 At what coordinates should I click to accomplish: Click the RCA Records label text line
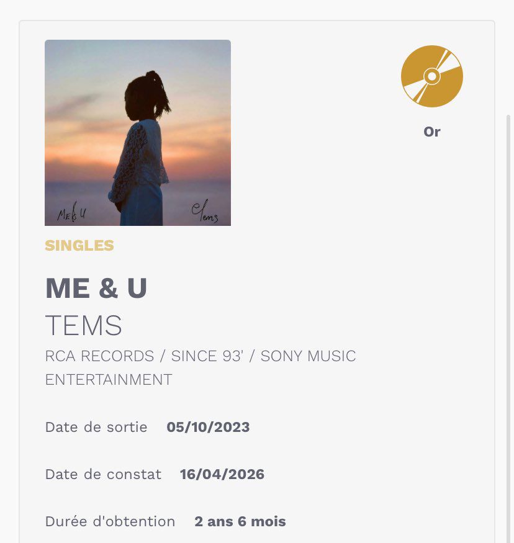coord(201,356)
